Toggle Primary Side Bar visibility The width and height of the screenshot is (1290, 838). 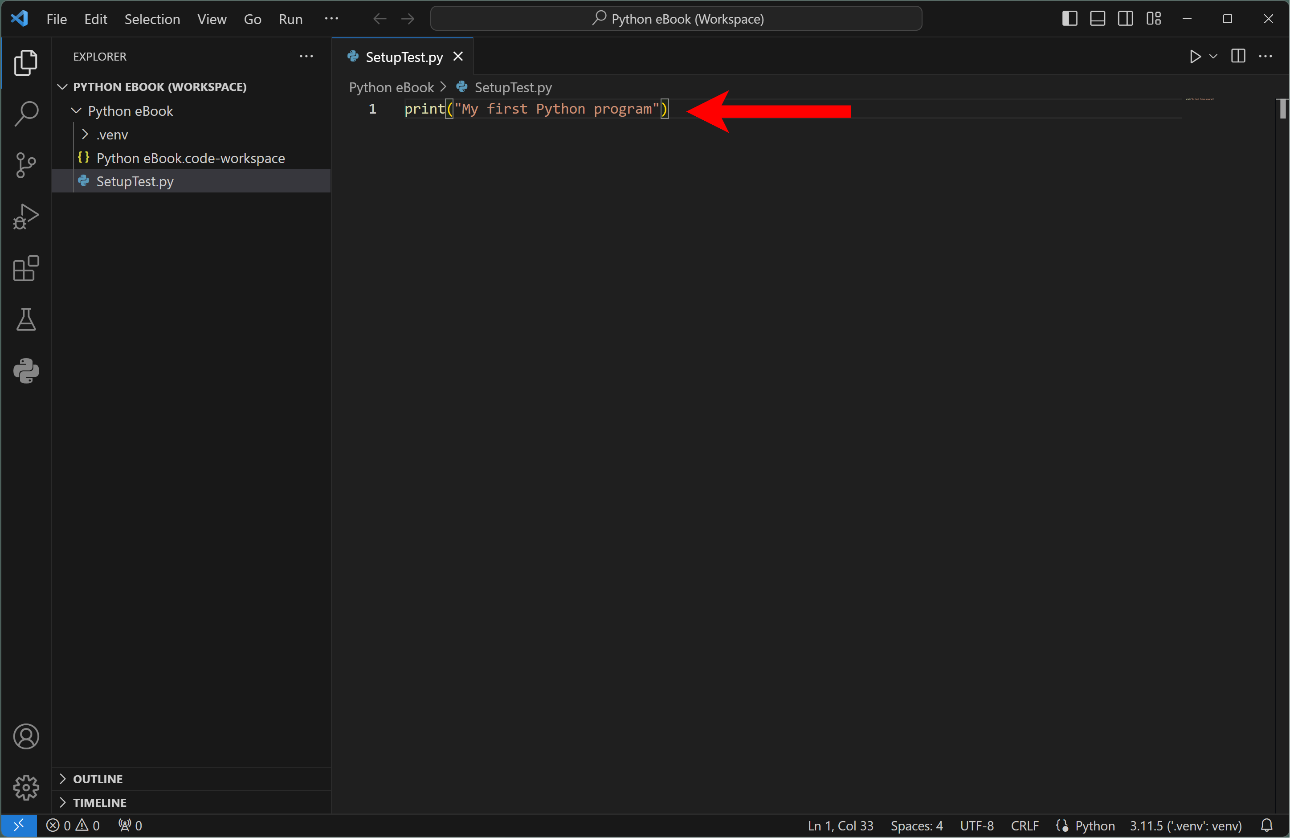(1070, 18)
